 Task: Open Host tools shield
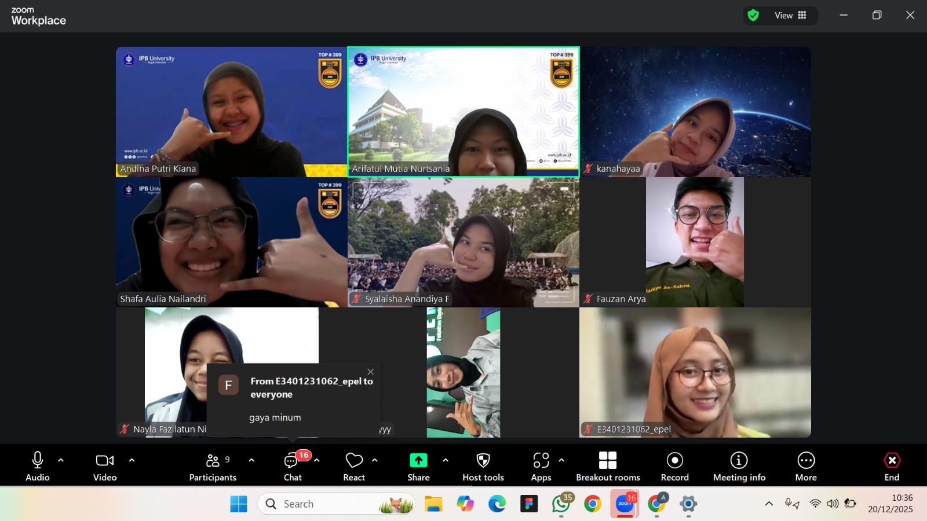pyautogui.click(x=483, y=465)
